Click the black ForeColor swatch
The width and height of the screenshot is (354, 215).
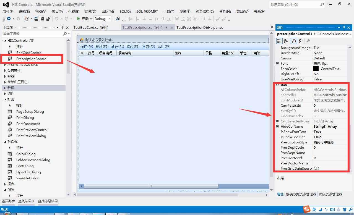(x=316, y=69)
